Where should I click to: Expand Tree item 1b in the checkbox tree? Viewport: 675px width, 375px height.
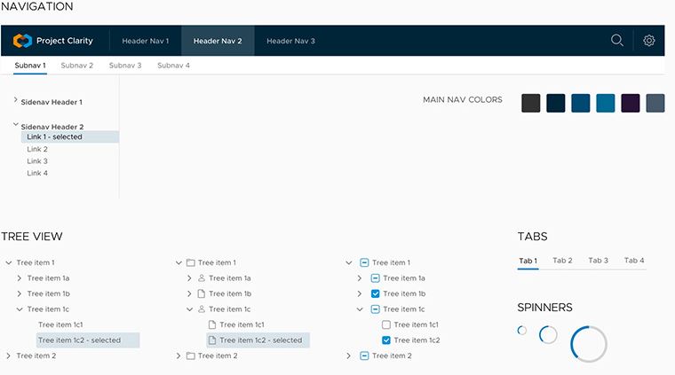[360, 293]
